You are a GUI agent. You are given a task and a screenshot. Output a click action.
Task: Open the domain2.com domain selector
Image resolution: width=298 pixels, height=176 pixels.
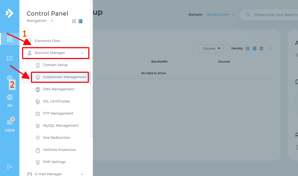[x=220, y=15]
